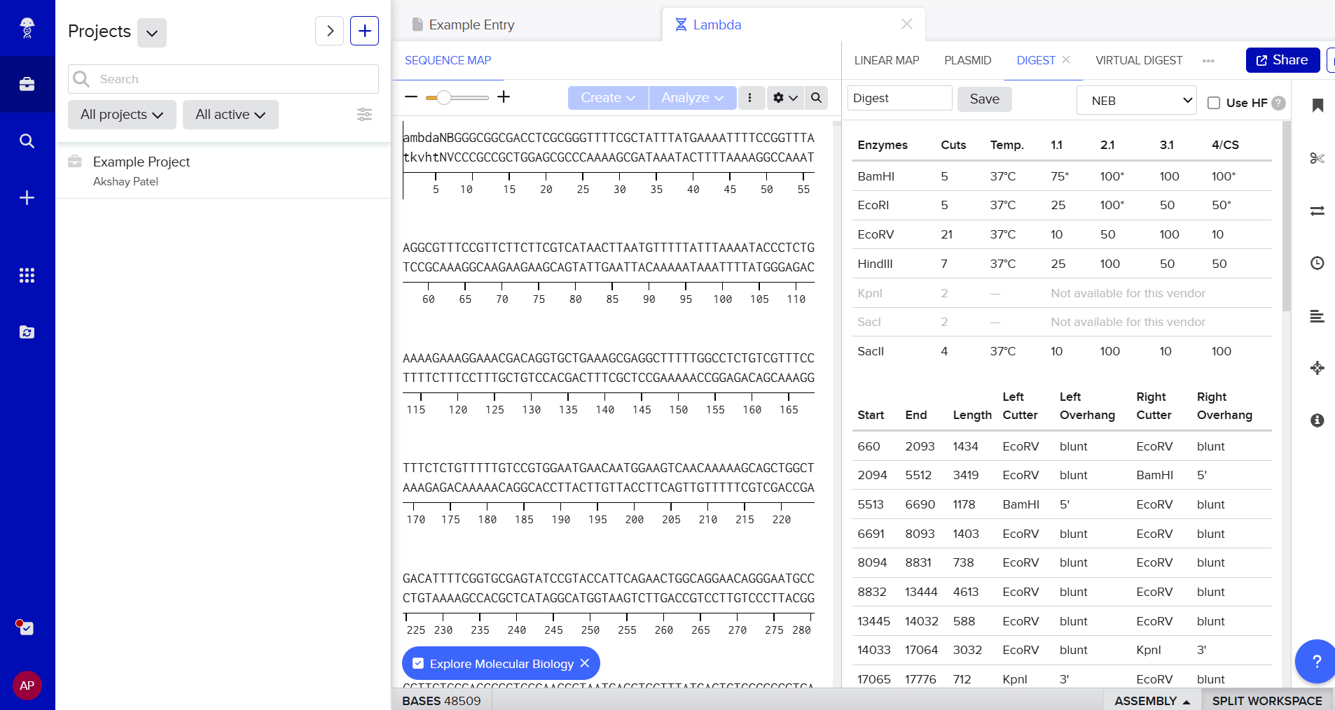
Task: Open the applications grid icon in left navigation
Action: 27,276
